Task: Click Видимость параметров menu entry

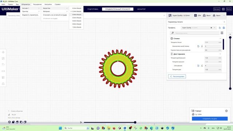Action: 31,15
